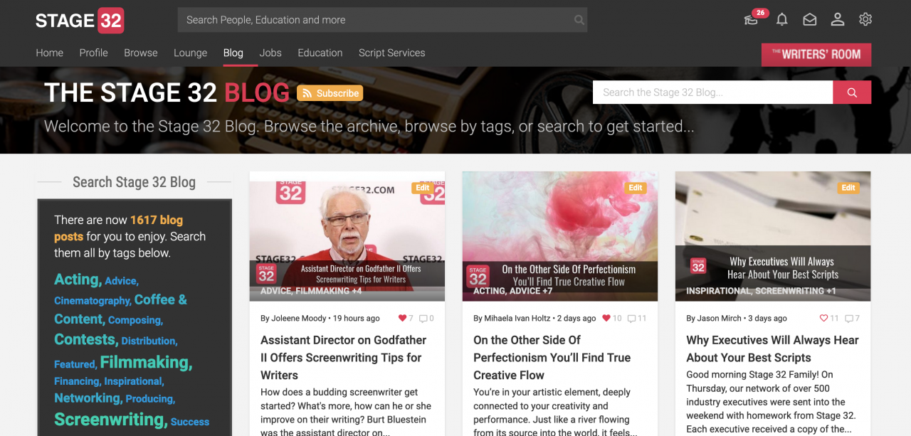Click the Stage 32 logo

click(x=80, y=21)
